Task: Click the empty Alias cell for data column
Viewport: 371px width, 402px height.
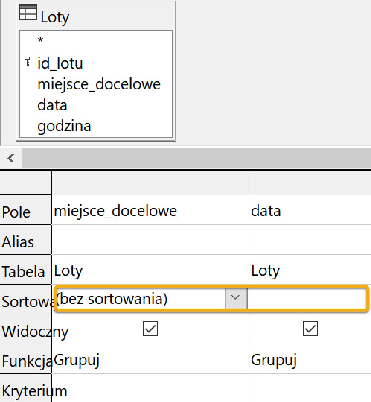Action: coord(309,240)
